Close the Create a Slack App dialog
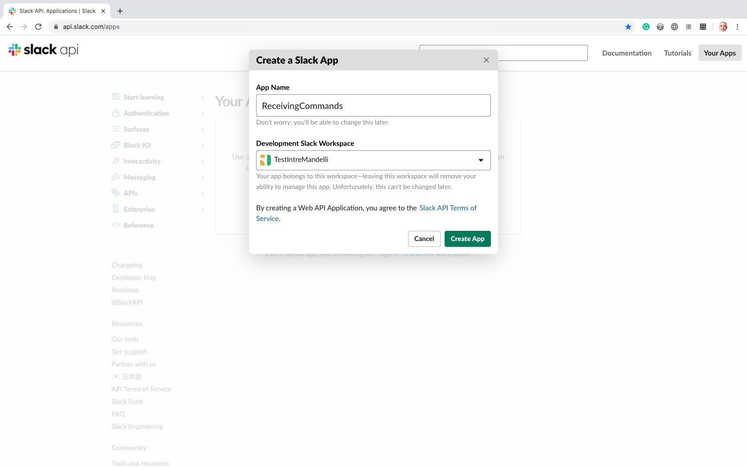The width and height of the screenshot is (747, 467). click(x=486, y=60)
